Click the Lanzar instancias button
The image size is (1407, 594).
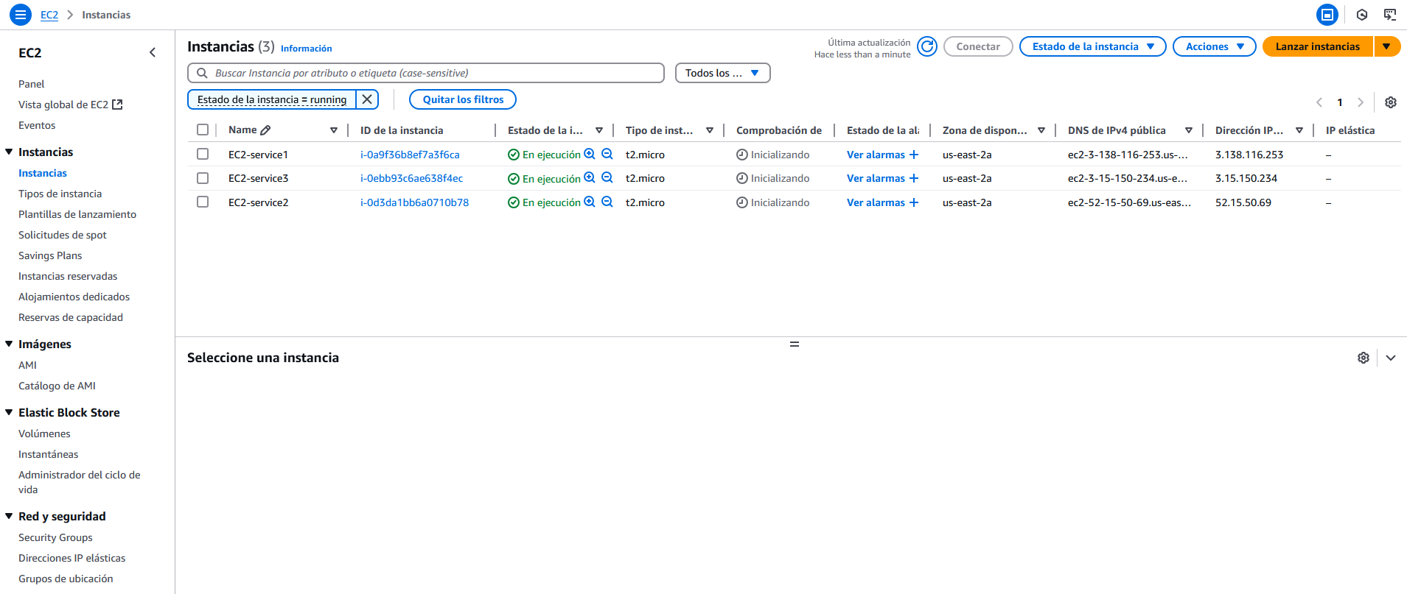click(x=1318, y=46)
